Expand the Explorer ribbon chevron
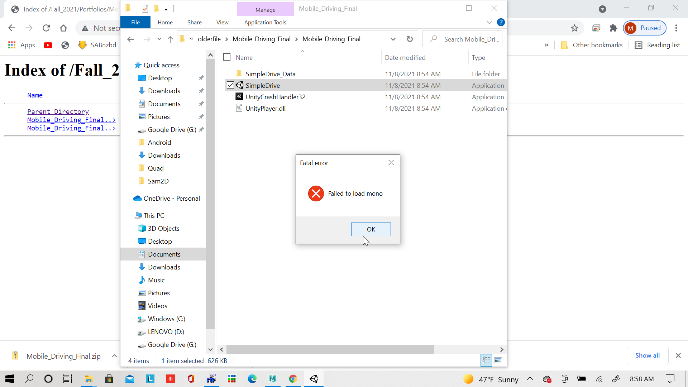The image size is (688, 387). (x=489, y=22)
